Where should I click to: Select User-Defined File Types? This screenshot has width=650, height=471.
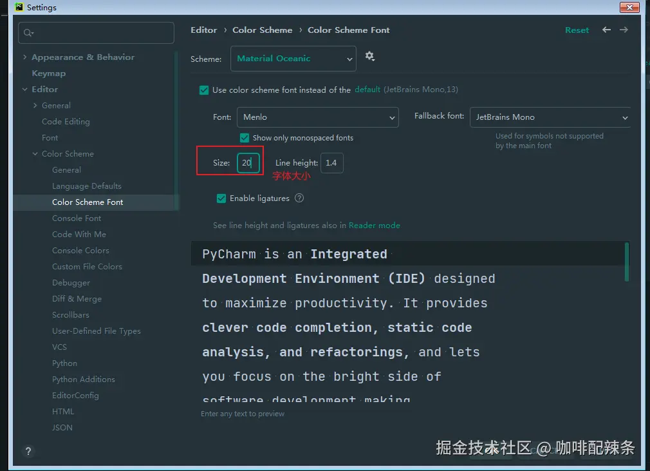pyautogui.click(x=96, y=331)
